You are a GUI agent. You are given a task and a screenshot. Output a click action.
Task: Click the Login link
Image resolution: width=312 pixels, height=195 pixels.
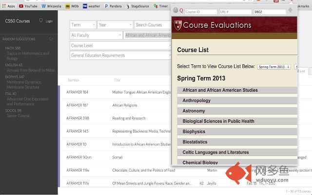(x=48, y=21)
